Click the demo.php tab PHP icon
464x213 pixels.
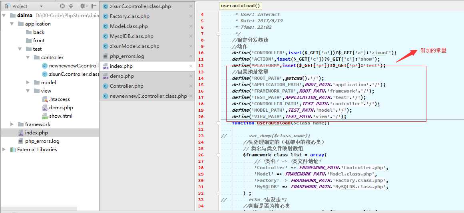coord(105,77)
